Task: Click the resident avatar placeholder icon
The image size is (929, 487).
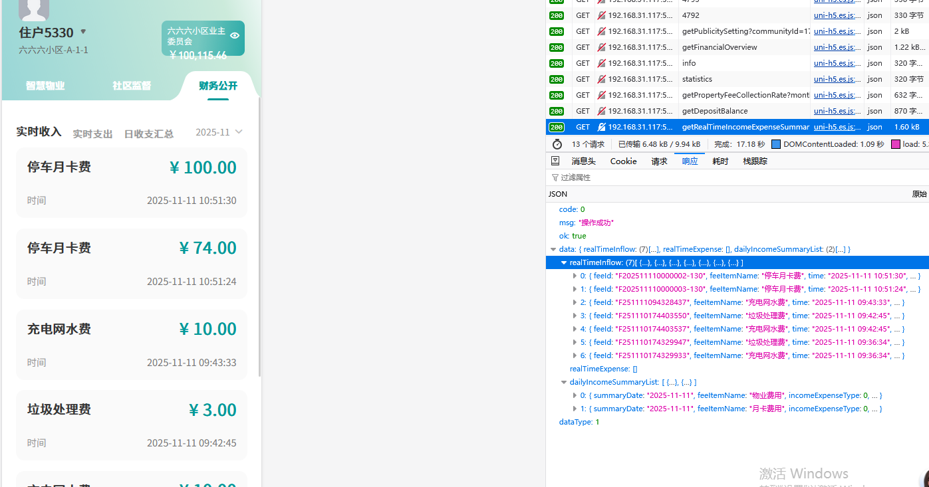Action: click(x=33, y=9)
